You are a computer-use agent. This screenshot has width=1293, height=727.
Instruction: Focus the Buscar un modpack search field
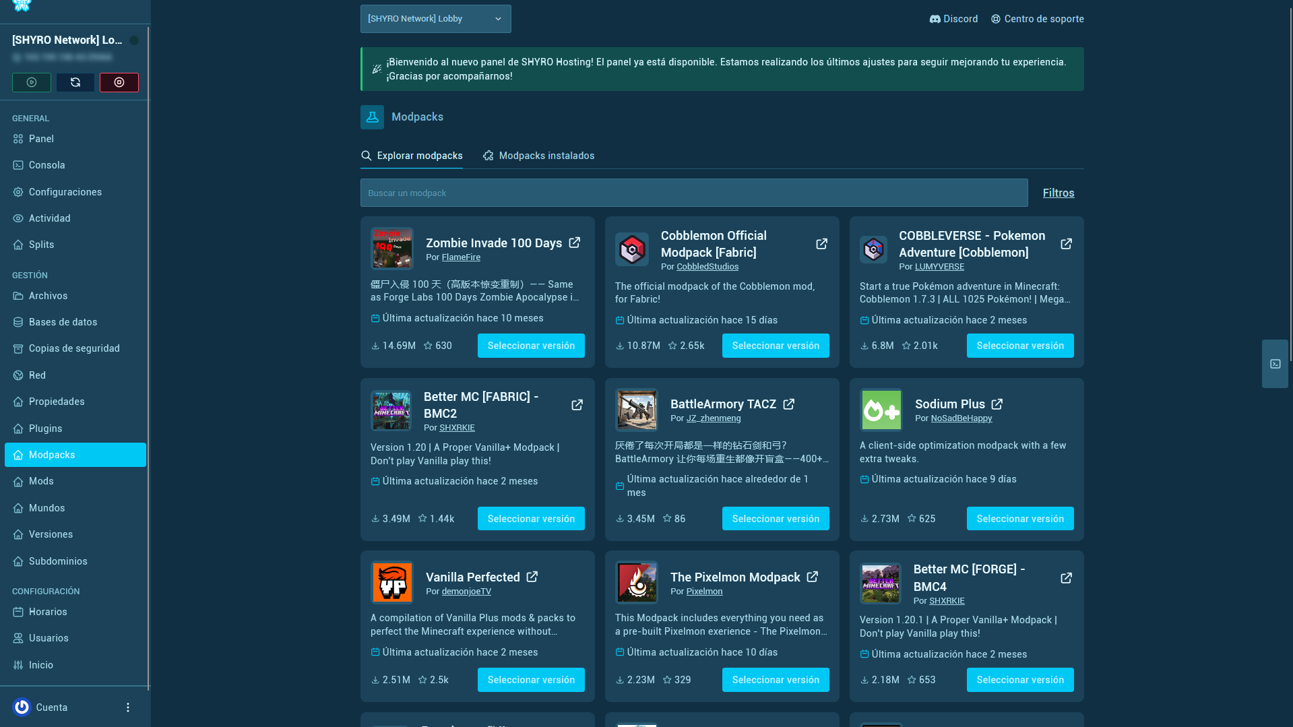click(694, 193)
